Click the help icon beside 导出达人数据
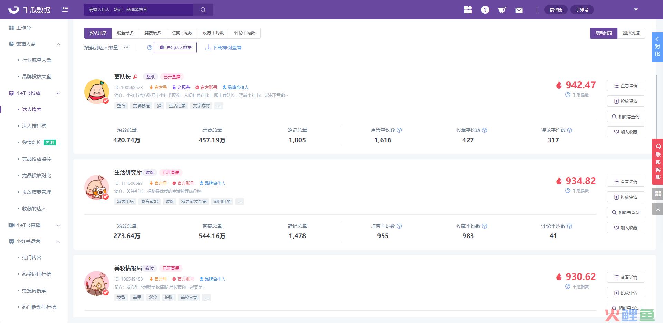The width and height of the screenshot is (663, 323). point(150,48)
